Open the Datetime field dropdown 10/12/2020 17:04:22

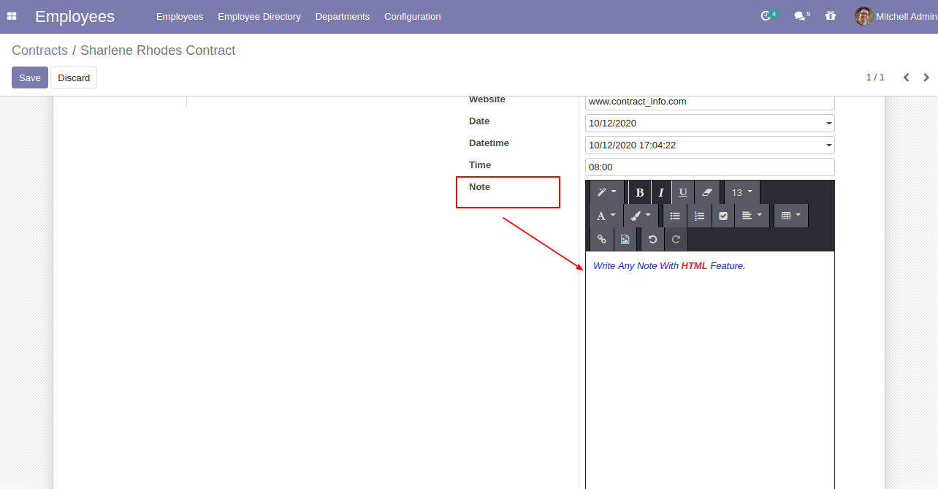tap(710, 145)
